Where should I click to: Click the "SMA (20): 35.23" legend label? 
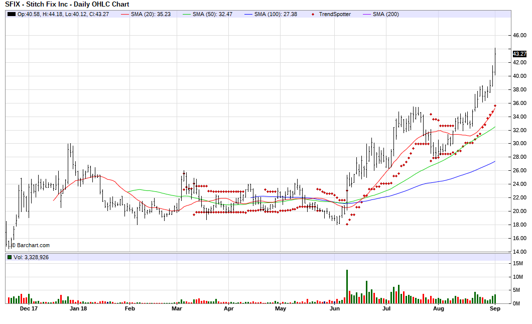151,14
